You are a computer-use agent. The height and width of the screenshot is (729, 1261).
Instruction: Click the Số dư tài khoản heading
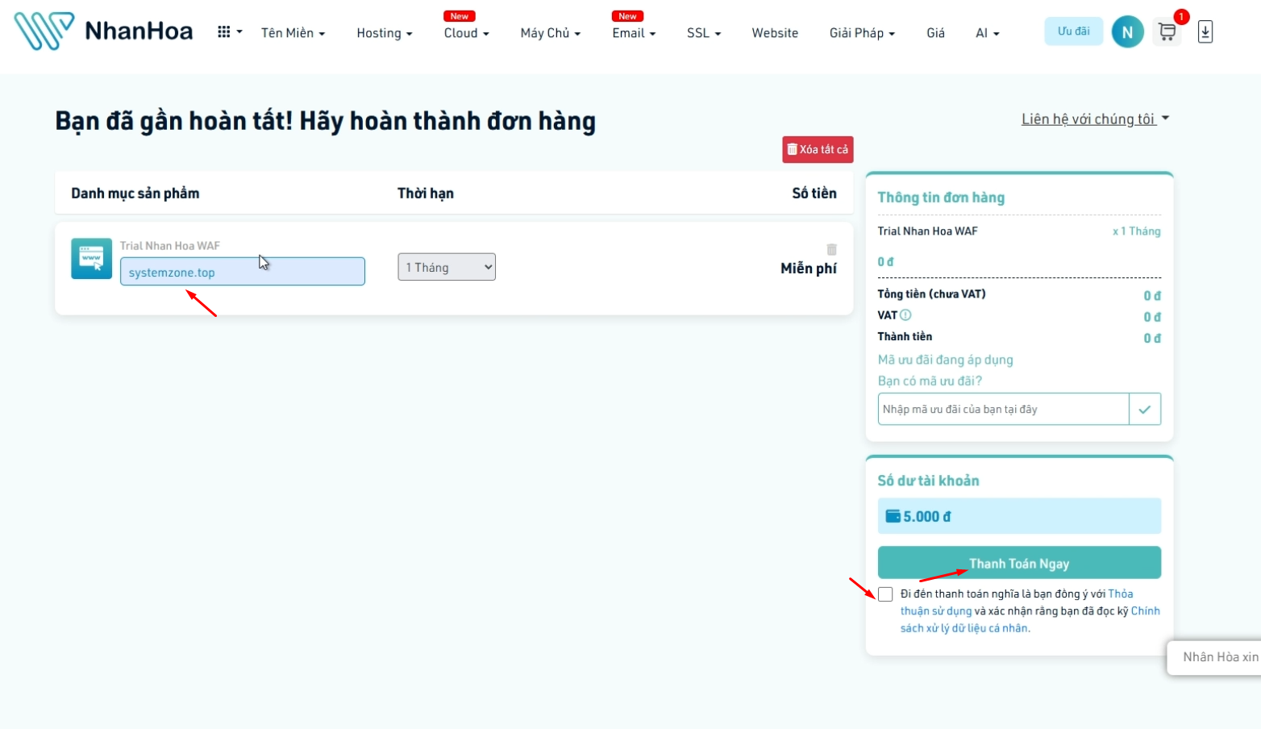point(928,481)
